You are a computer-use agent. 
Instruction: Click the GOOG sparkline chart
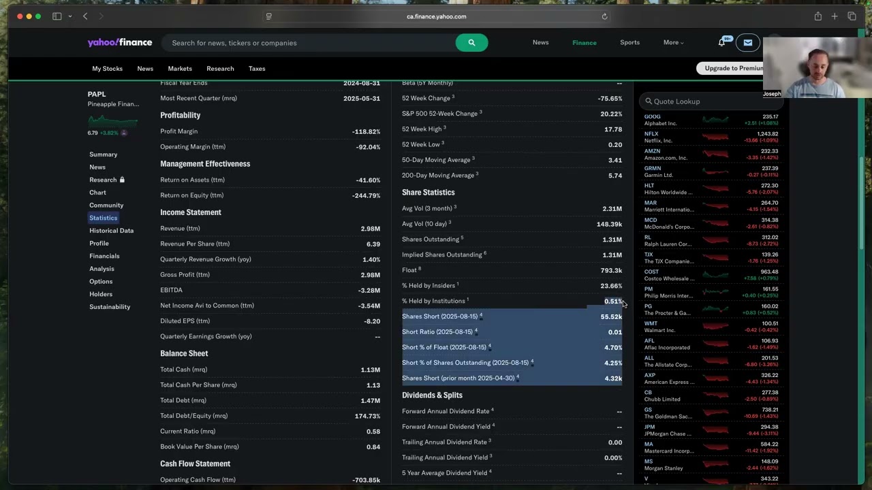click(x=715, y=120)
